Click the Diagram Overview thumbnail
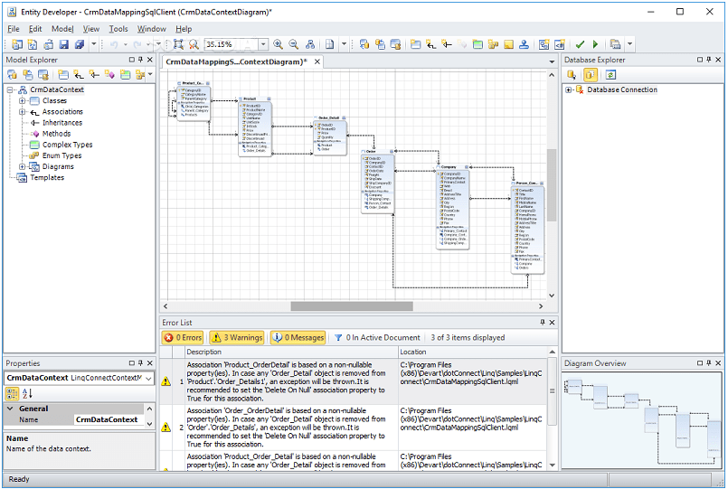This screenshot has height=489, width=728. pos(642,419)
